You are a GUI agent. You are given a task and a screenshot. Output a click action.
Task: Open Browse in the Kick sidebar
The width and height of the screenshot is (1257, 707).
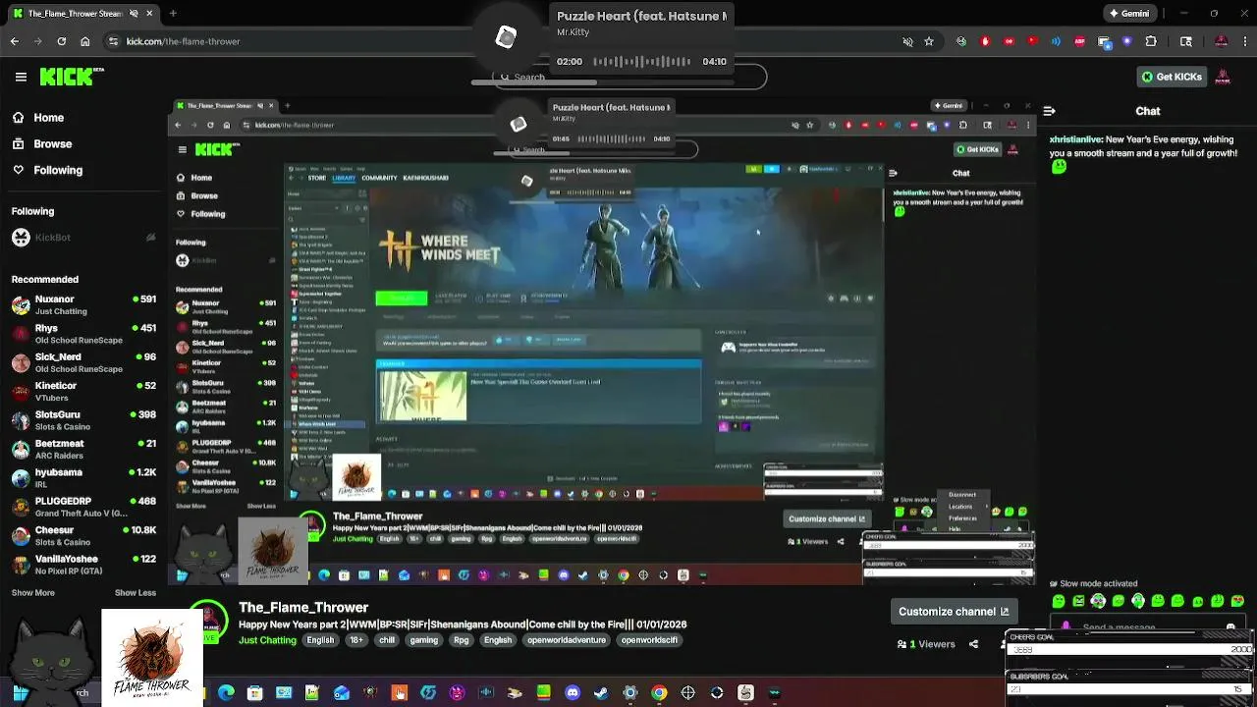[42, 144]
